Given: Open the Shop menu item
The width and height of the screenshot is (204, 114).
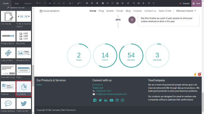Looking at the screenshot, I should tap(101, 11).
